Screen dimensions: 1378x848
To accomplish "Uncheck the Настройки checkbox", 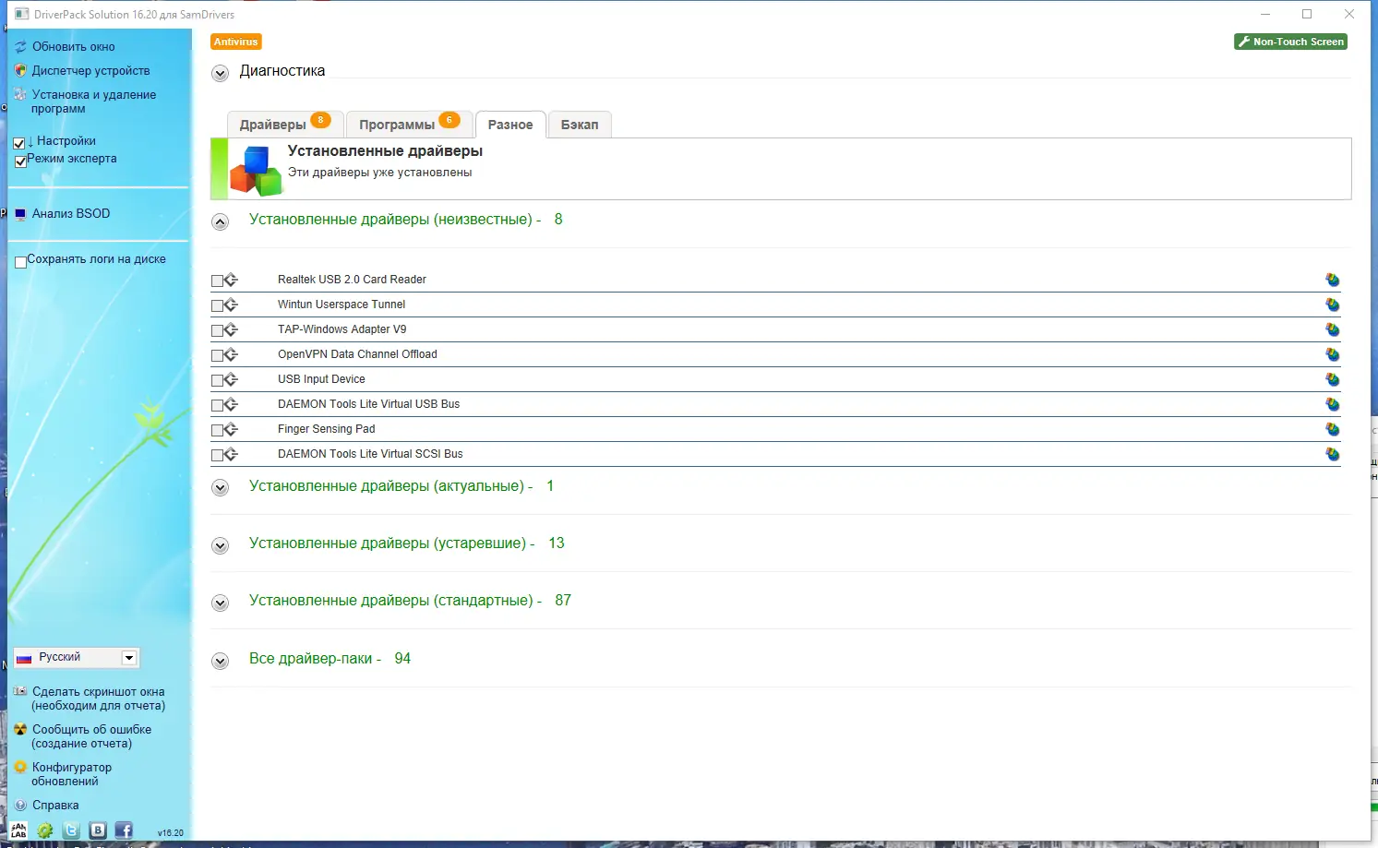I will pyautogui.click(x=19, y=144).
